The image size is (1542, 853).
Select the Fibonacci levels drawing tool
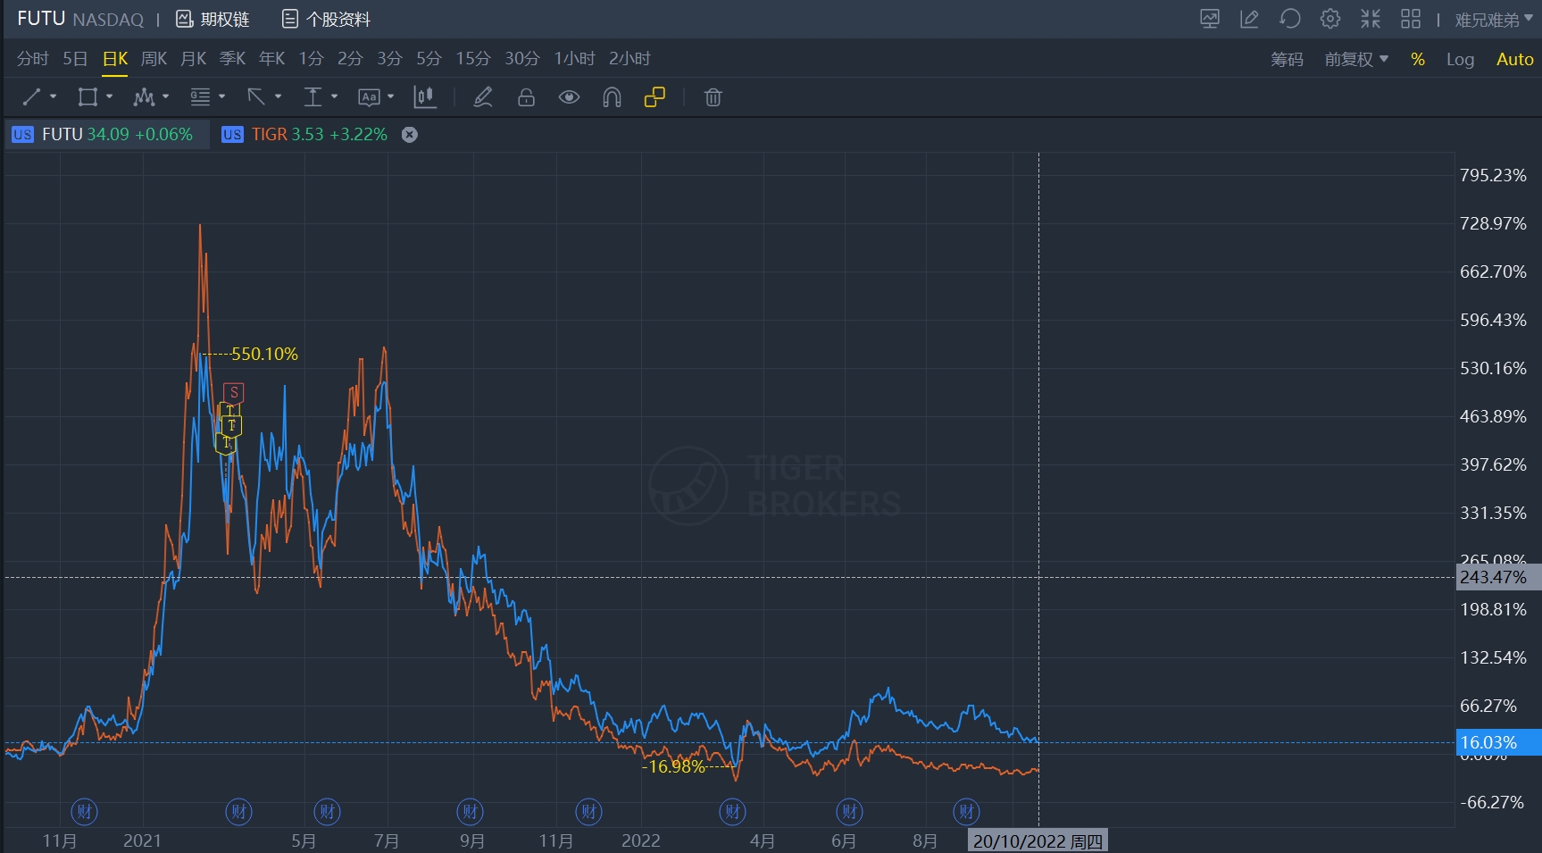200,96
